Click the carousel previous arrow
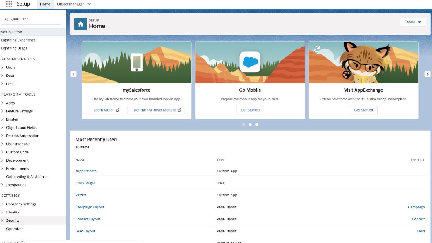The image size is (432, 243). (73, 74)
